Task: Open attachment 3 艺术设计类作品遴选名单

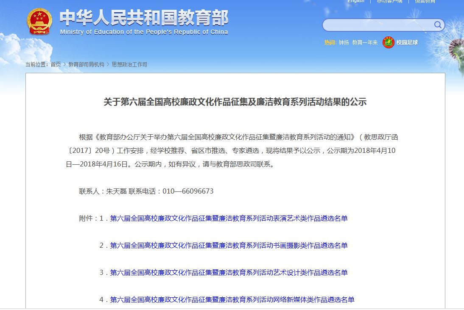Action: coord(229,273)
